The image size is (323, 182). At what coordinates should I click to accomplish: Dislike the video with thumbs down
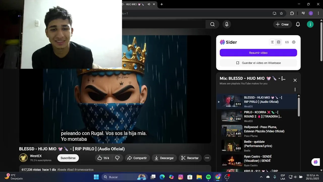point(117,158)
